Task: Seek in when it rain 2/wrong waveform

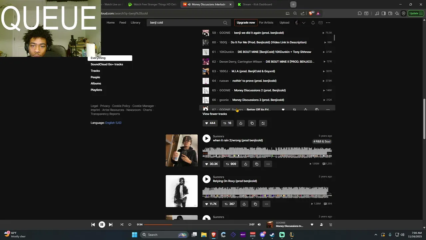Action: (x=267, y=153)
